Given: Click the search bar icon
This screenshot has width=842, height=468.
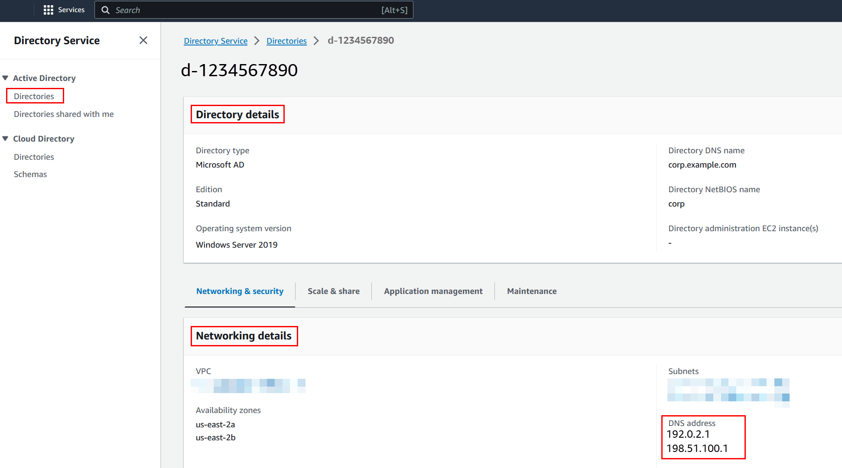Looking at the screenshot, I should pos(106,10).
